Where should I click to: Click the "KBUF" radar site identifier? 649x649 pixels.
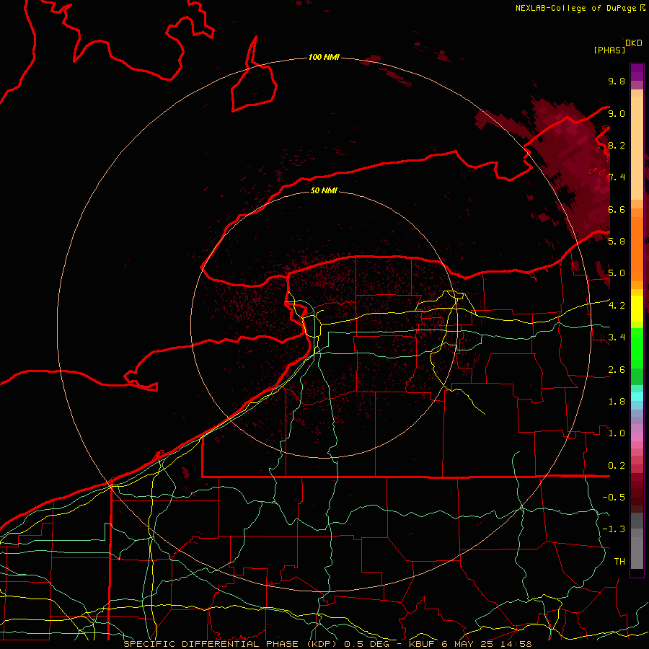coord(421,644)
